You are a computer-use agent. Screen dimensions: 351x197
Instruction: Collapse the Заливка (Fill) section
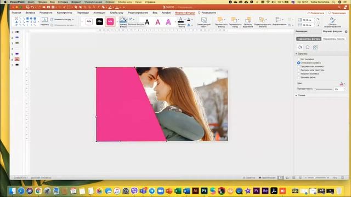click(296, 54)
